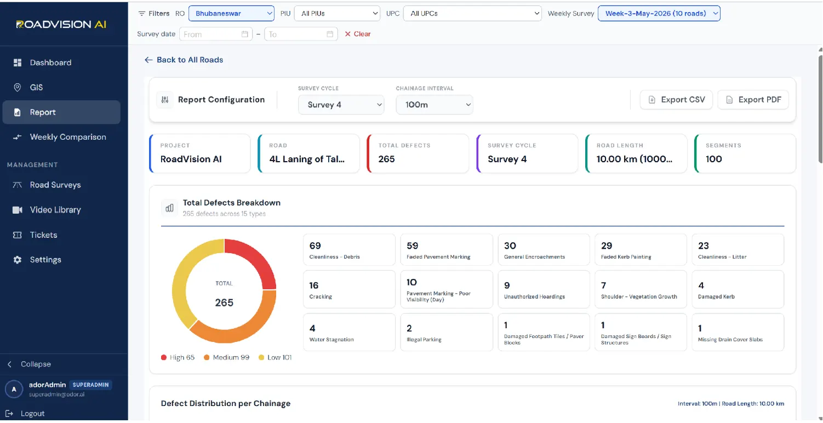Select the General Encroachments defect card
This screenshot has width=823, height=423.
[544, 250]
